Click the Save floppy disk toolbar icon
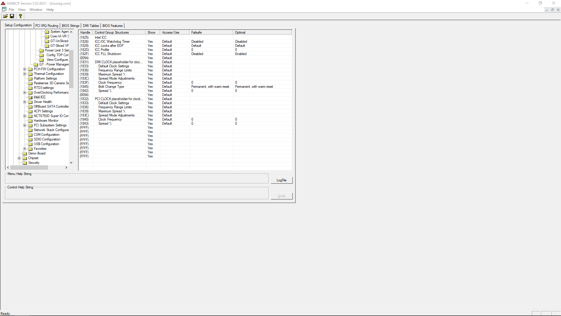The width and height of the screenshot is (561, 316). 12,16
